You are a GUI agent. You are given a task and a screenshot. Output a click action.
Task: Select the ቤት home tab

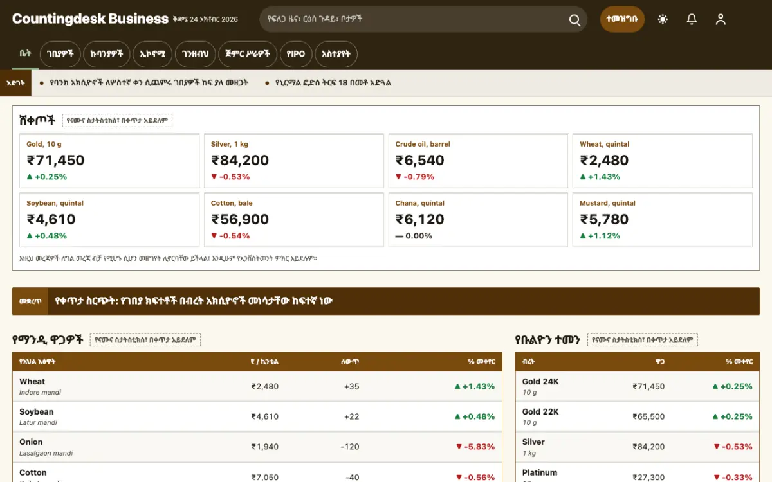[x=25, y=54]
